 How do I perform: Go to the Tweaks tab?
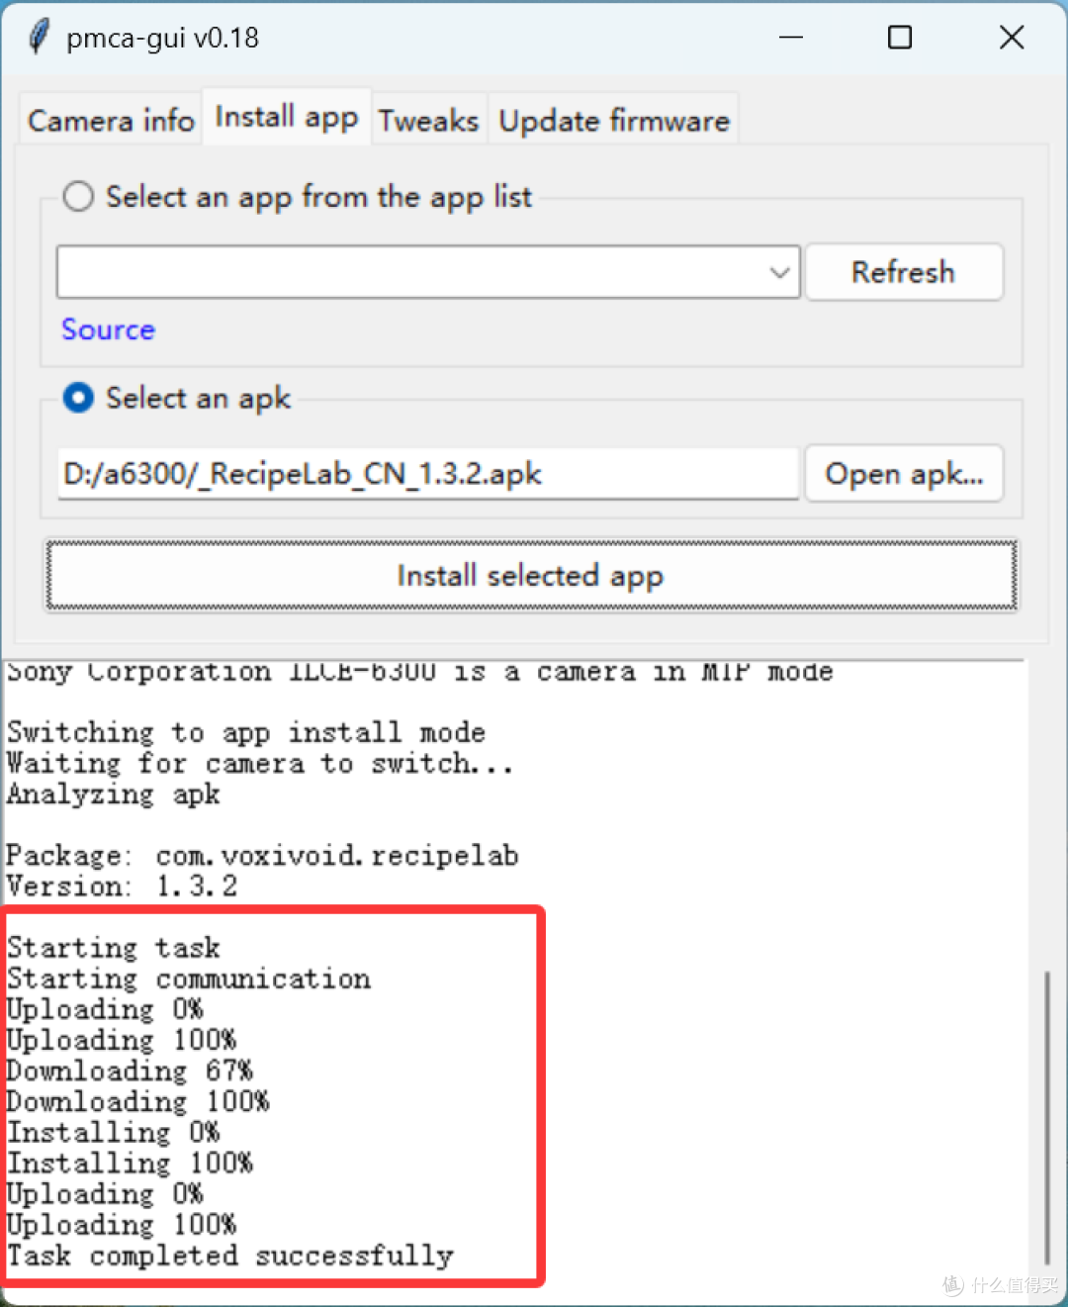[x=428, y=120]
